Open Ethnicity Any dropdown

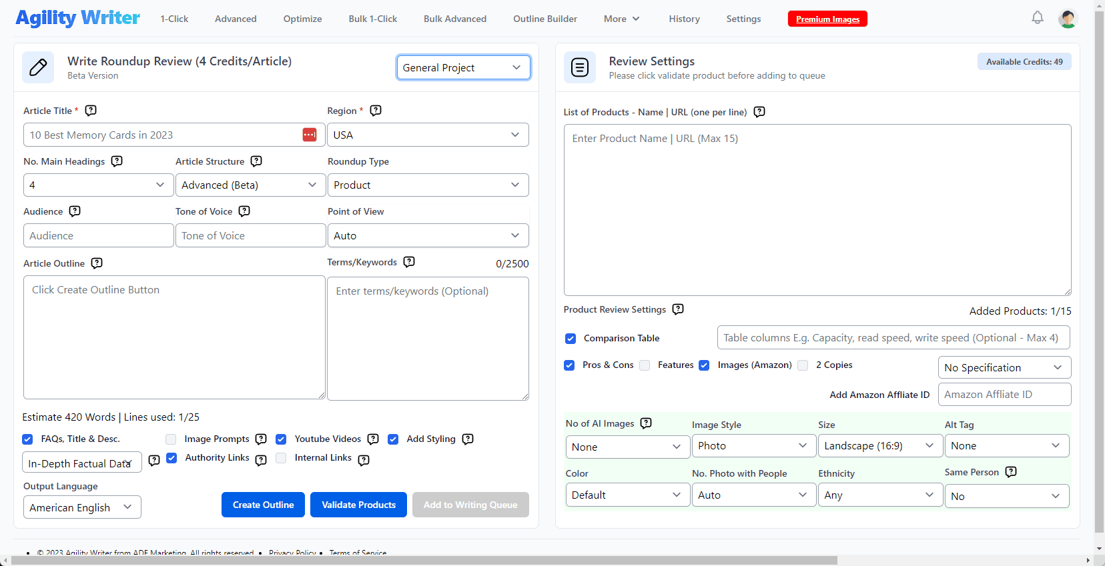(x=880, y=495)
